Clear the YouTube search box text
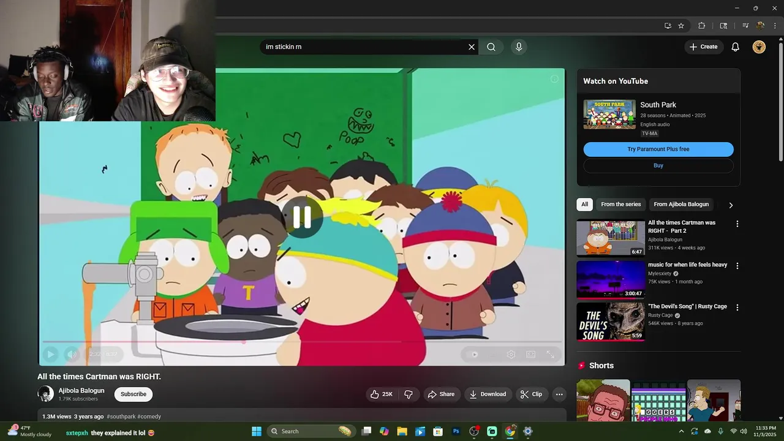 [x=472, y=47]
